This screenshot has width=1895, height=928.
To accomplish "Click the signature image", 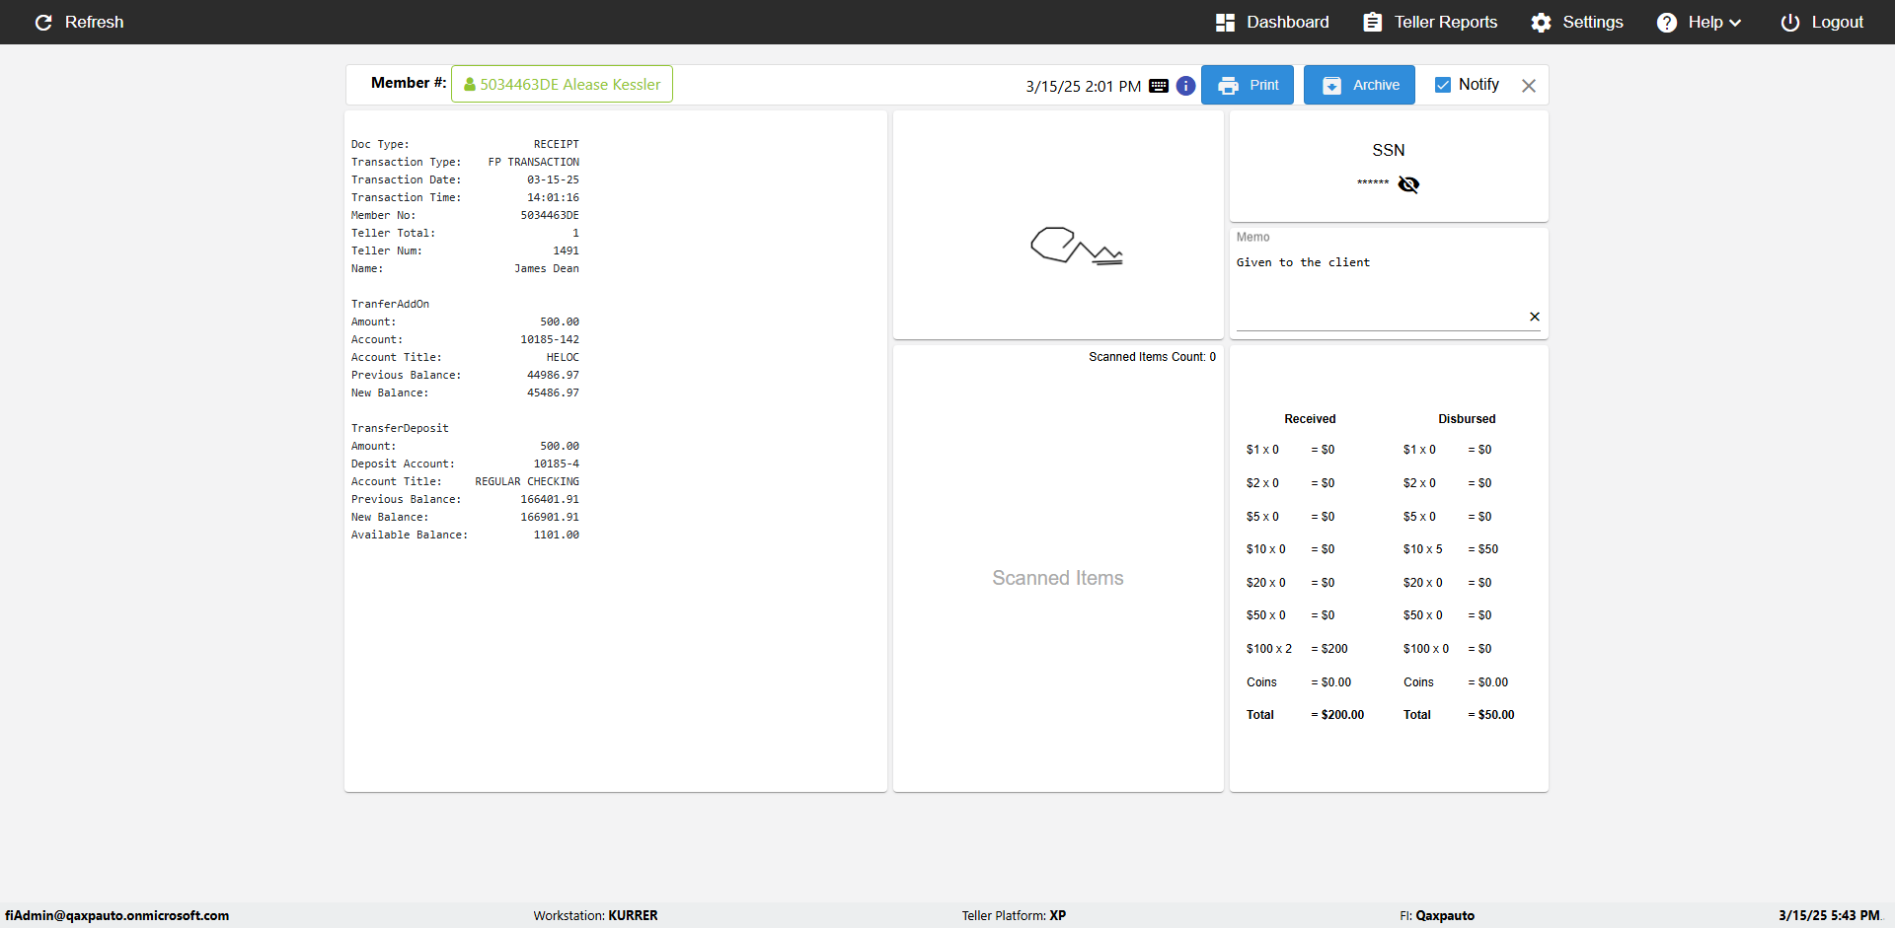I will point(1076,246).
